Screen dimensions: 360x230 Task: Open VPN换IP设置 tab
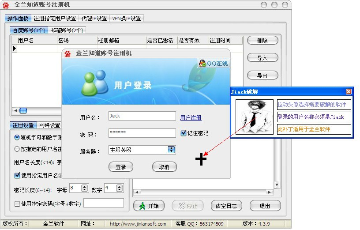tap(127, 19)
